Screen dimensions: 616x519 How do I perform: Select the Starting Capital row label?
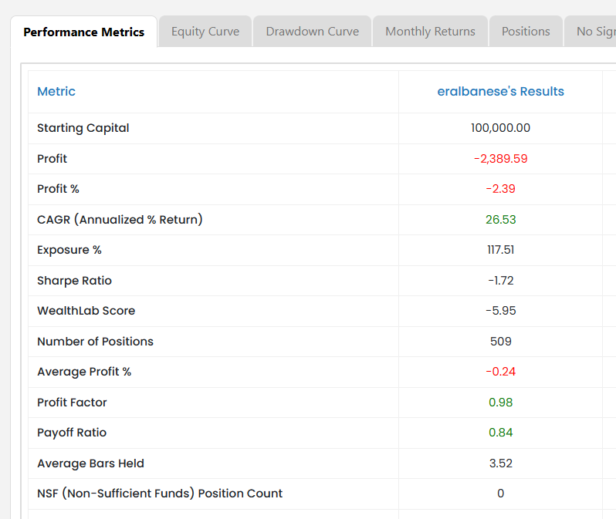(83, 128)
